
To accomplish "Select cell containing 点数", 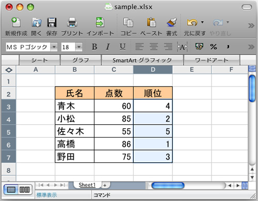I will click(x=114, y=93).
